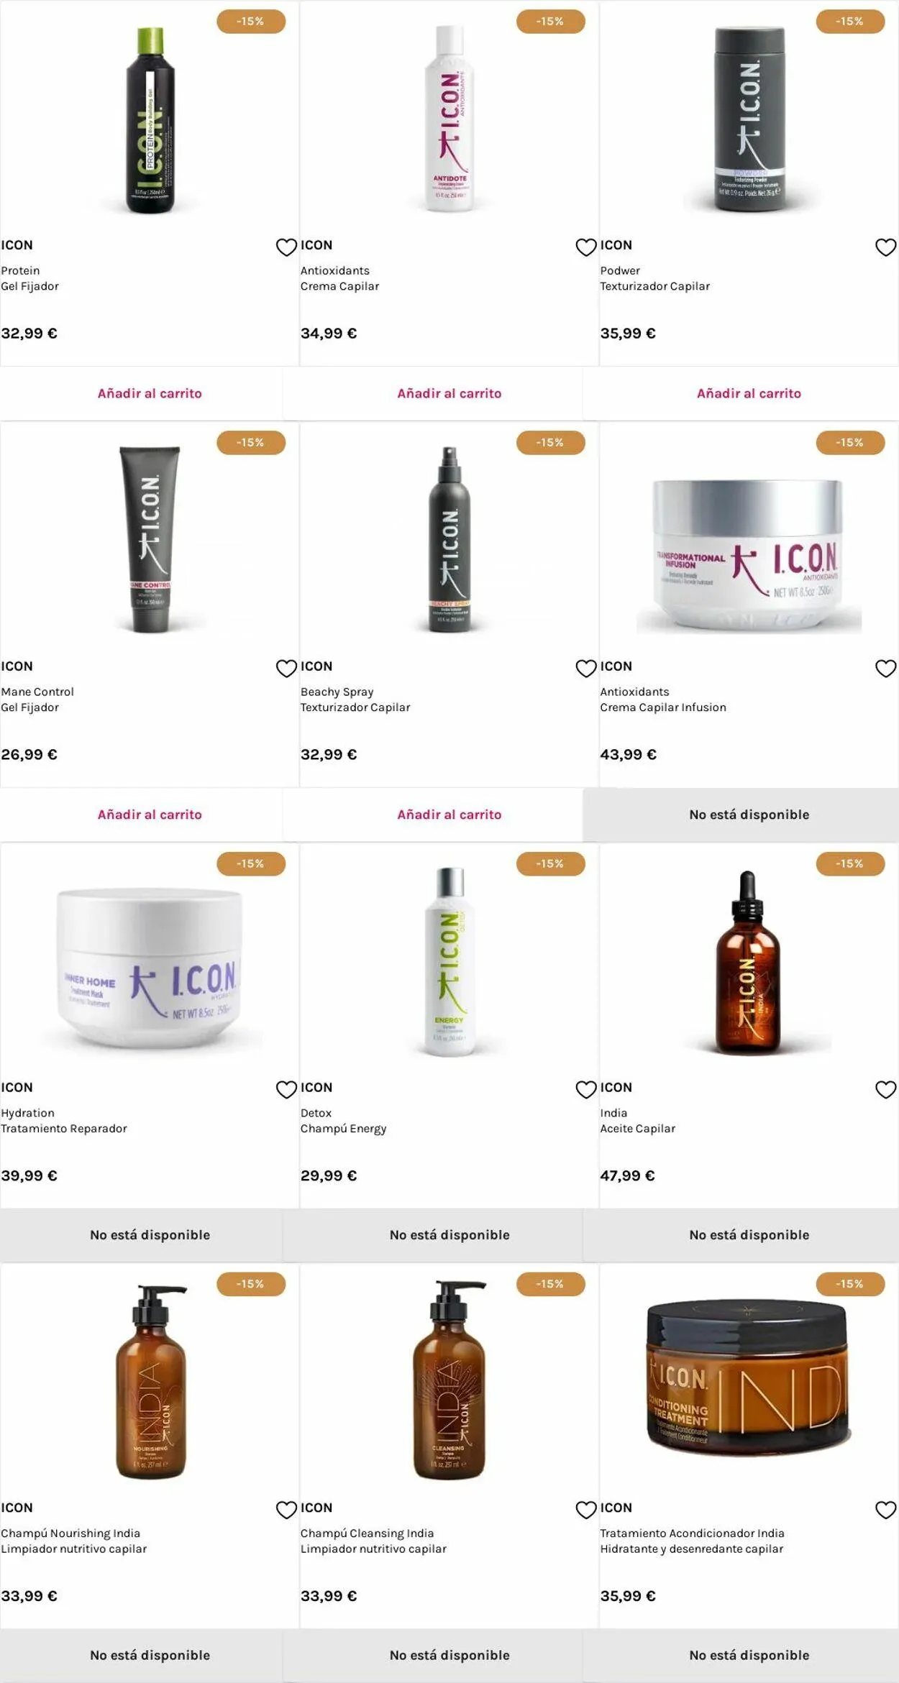Click heart beside Crema Capilar Infusion
The image size is (899, 1683).
click(x=885, y=669)
